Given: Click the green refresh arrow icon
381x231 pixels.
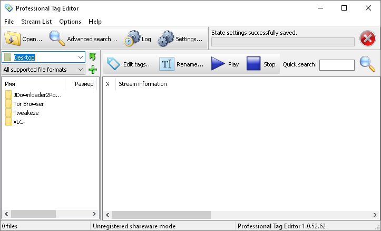Looking at the screenshot, I should [93, 57].
